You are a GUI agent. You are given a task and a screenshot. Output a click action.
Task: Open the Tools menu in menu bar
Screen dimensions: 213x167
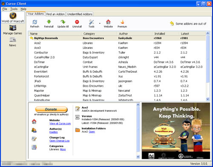tap(14, 9)
